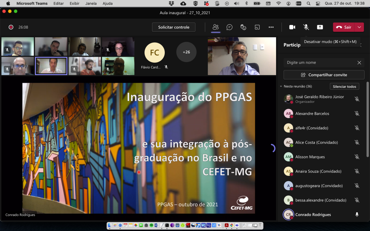The height and width of the screenshot is (231, 370).
Task: Click the shared presentation slide Inauguração do PPGAS
Action: [139, 148]
